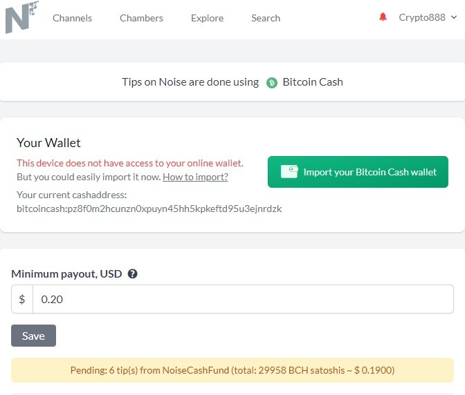Click the dollar sign prefix

click(22, 299)
